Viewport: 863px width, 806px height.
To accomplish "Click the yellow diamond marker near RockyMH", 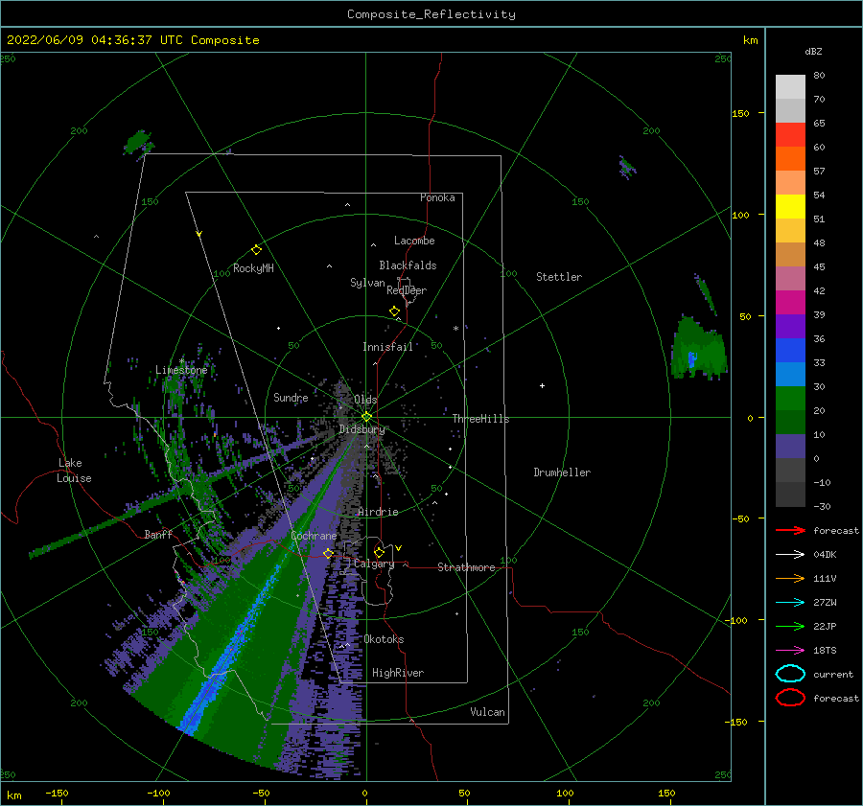I will click(256, 250).
